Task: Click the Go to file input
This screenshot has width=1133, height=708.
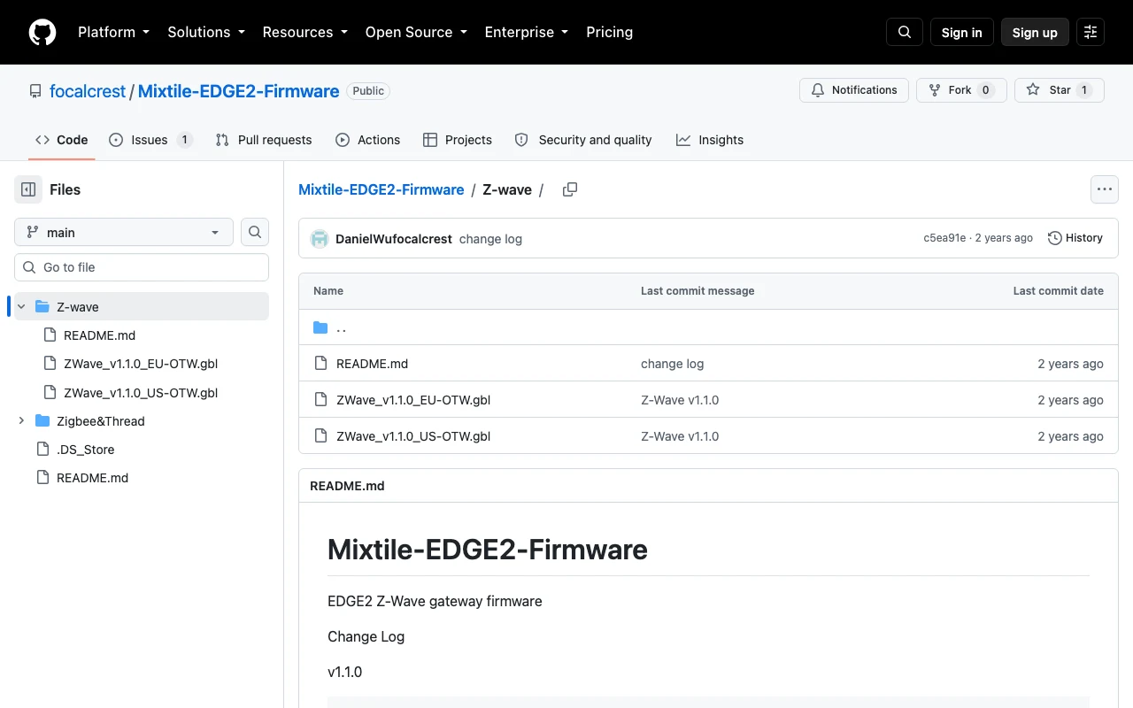Action: (x=142, y=267)
